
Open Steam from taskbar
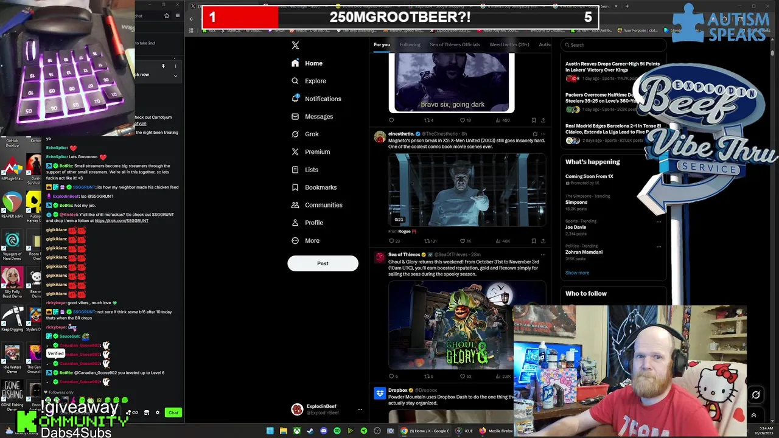[310, 431]
